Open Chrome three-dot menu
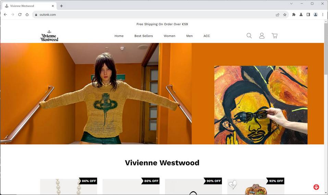This screenshot has width=328, height=195. [x=323, y=15]
